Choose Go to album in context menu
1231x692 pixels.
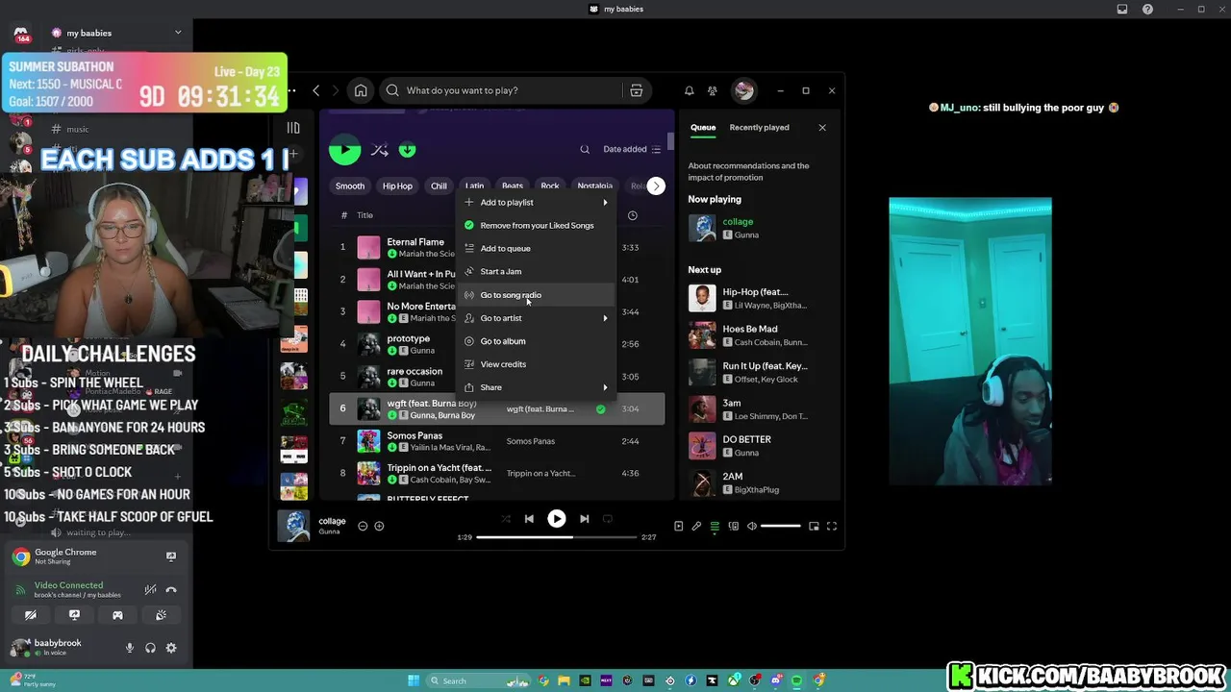(x=536, y=341)
